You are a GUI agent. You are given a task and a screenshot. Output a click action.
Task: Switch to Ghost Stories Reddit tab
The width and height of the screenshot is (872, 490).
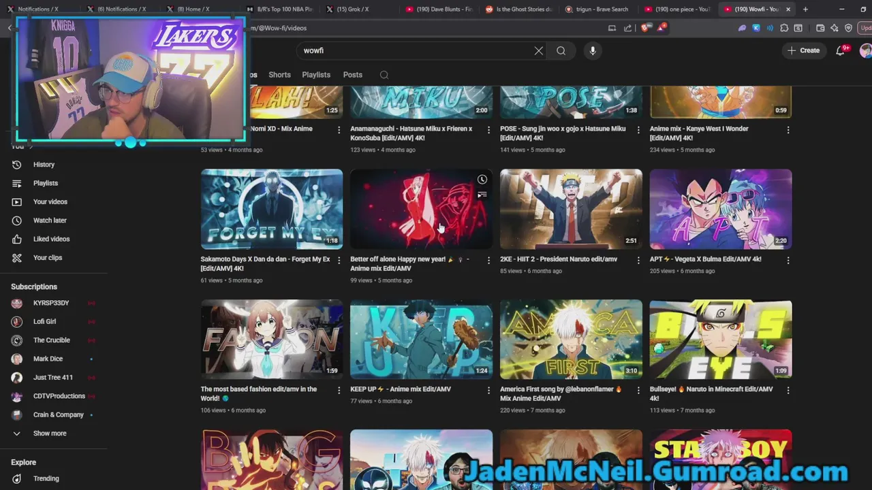point(518,9)
